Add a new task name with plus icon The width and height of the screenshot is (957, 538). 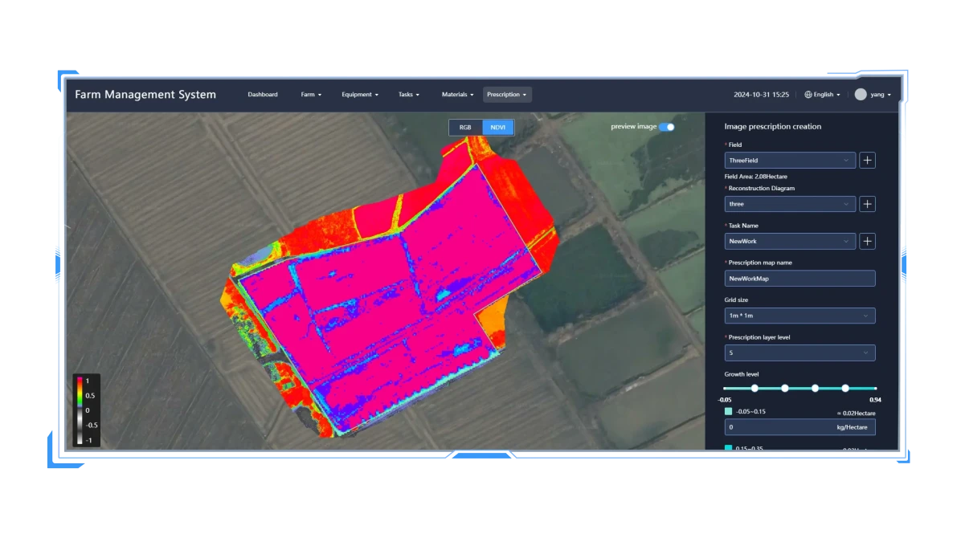pyautogui.click(x=867, y=241)
